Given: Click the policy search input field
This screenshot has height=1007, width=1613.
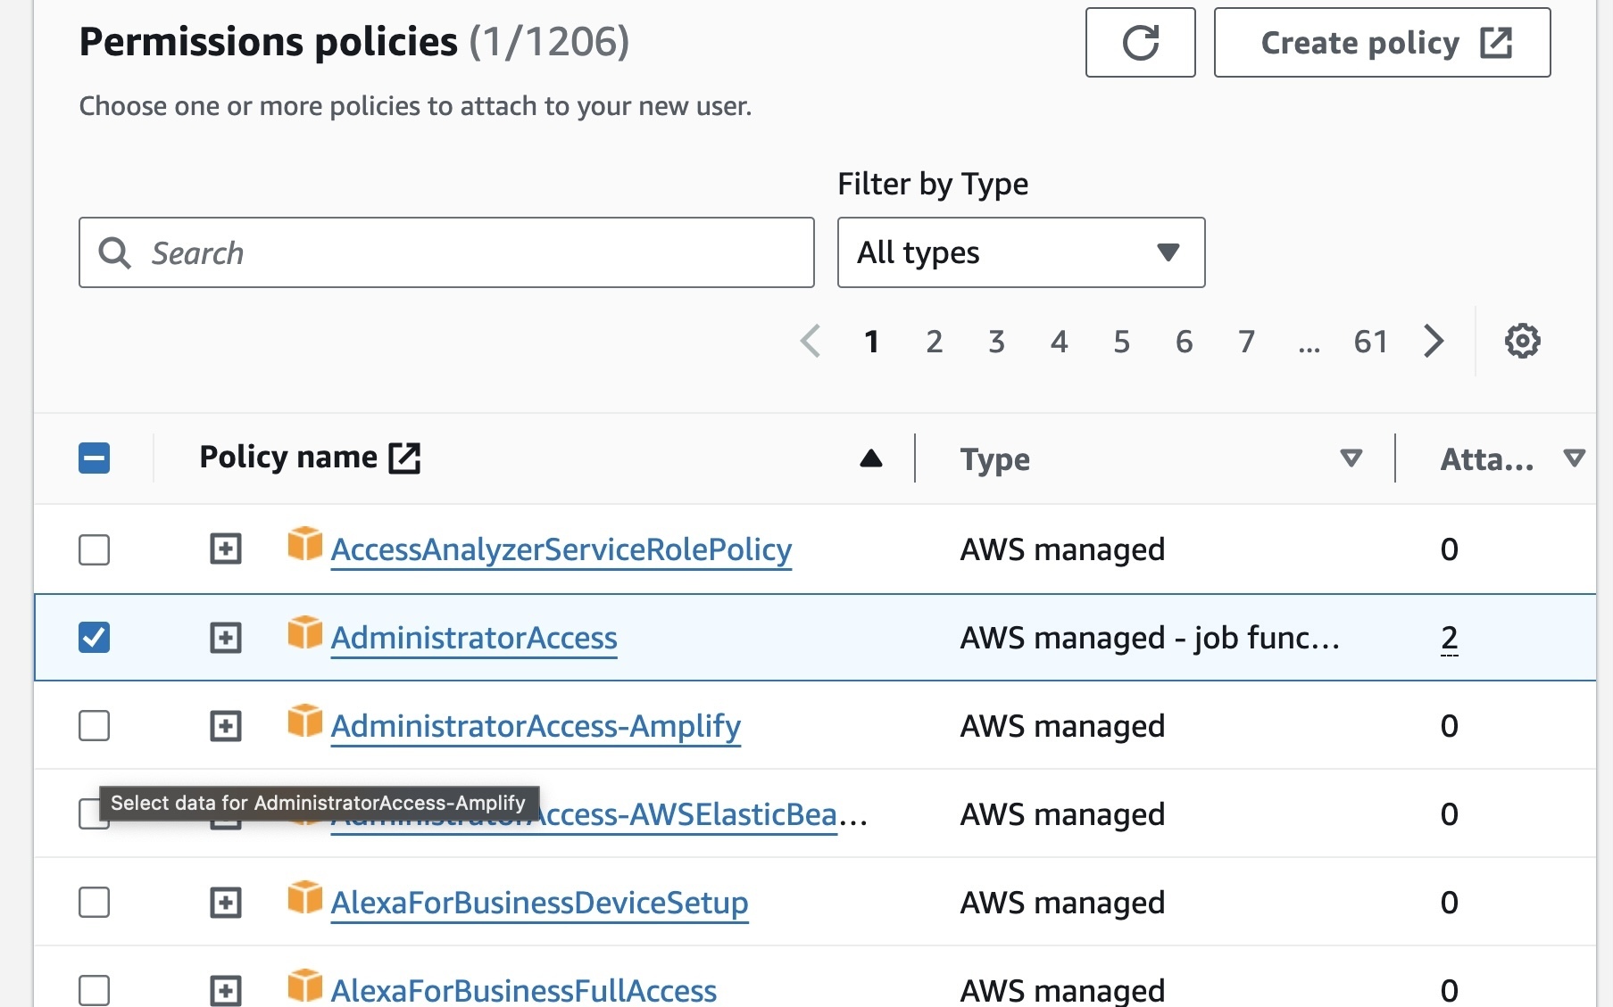Looking at the screenshot, I should 446,252.
